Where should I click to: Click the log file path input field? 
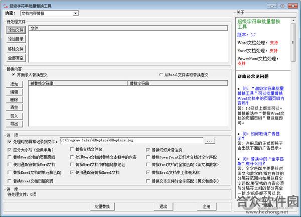click(x=131, y=140)
